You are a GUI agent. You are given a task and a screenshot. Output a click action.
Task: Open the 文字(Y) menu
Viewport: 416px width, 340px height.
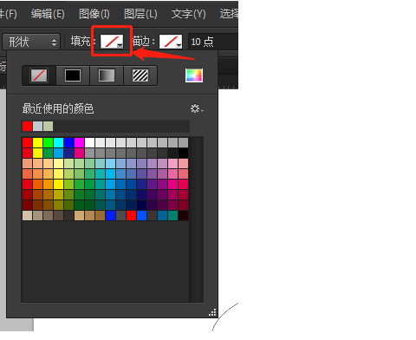coord(188,14)
